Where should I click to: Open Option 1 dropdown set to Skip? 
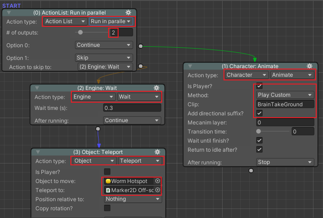[x=104, y=58]
